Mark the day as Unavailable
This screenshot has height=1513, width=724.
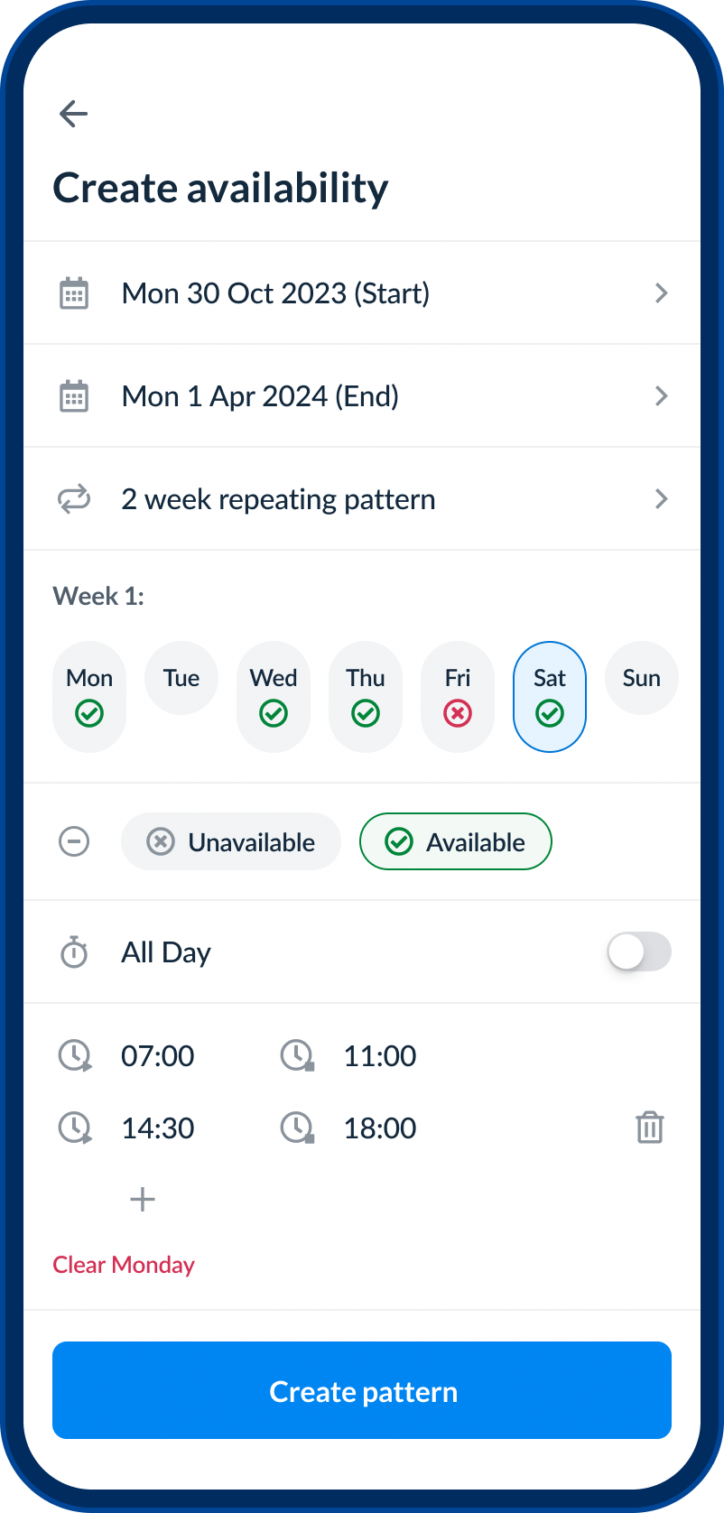tap(231, 842)
